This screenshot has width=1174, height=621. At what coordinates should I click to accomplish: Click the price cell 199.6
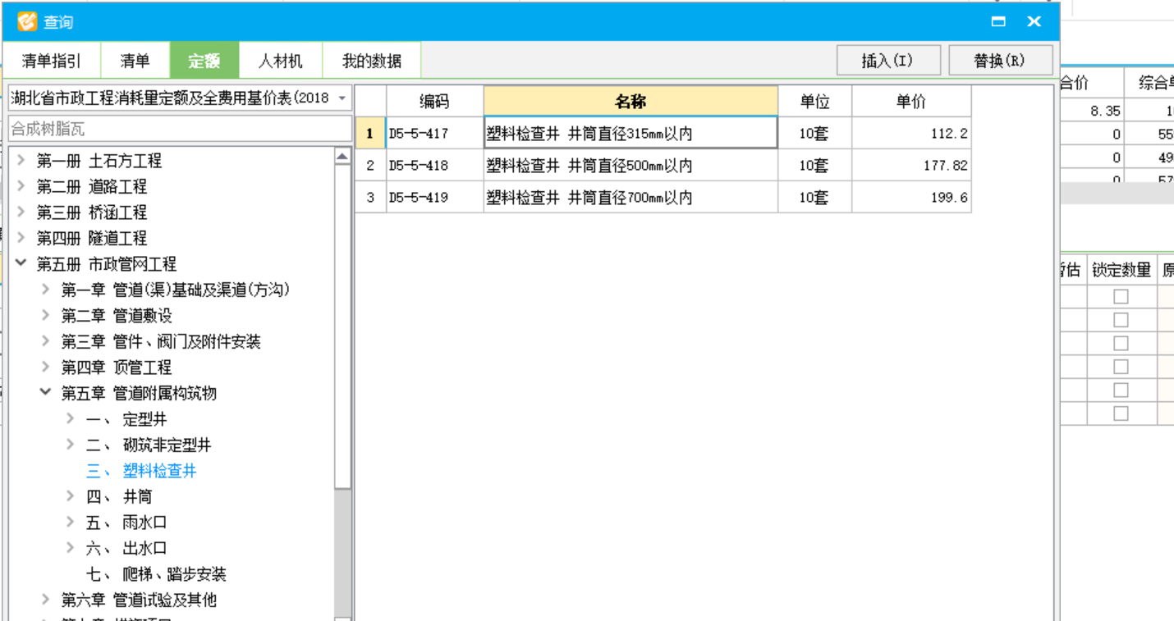point(911,197)
